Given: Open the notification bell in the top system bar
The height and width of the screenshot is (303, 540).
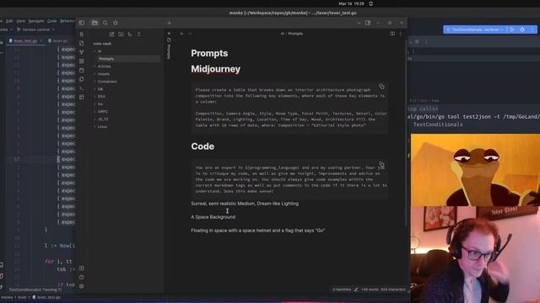Looking at the screenshot, I should (371, 3).
